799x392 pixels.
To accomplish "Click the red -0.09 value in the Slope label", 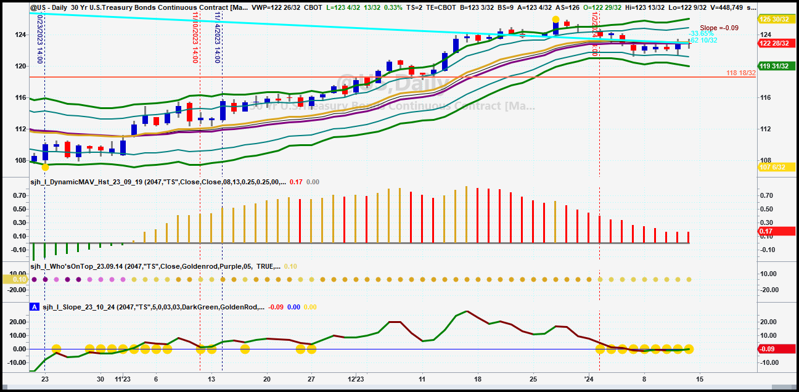I will [x=277, y=307].
